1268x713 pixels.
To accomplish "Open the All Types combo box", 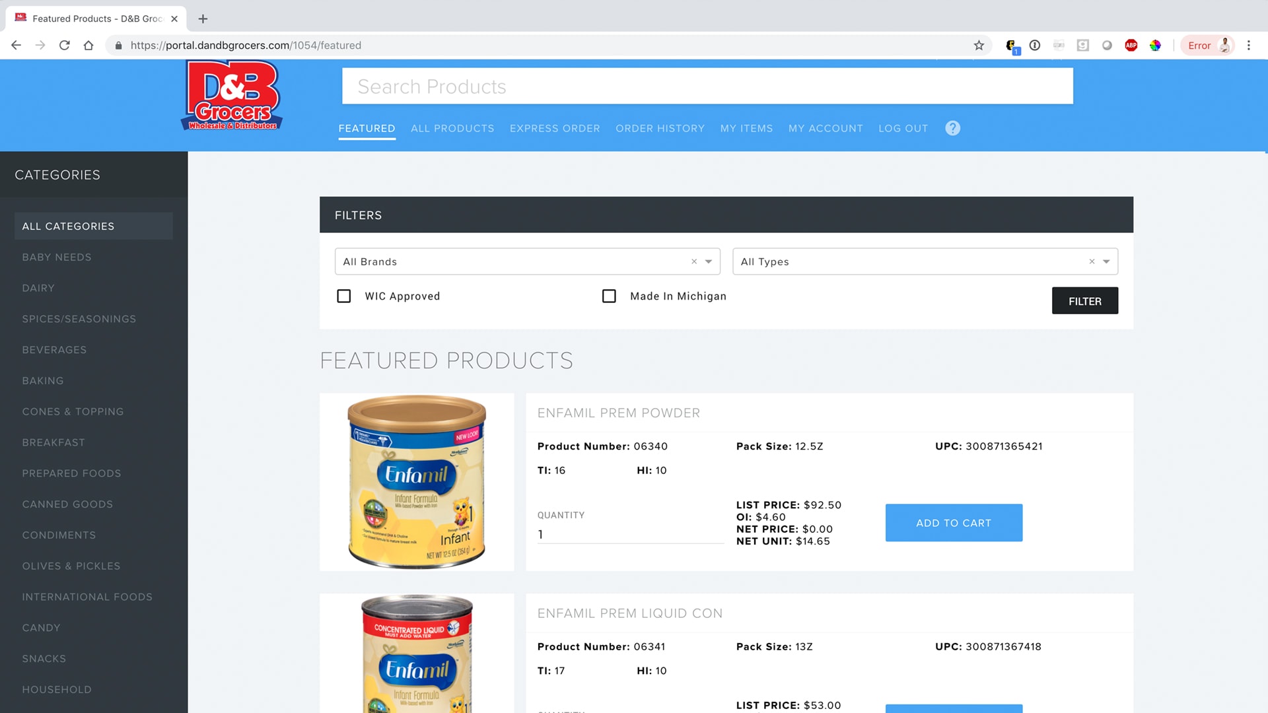I will pos(925,261).
